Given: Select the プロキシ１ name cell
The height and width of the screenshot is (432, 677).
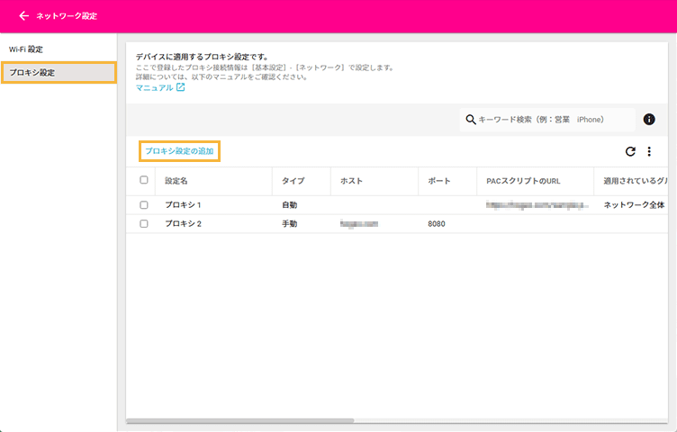Looking at the screenshot, I should point(183,205).
